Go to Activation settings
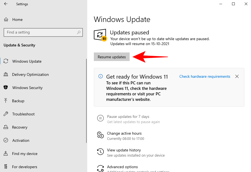Screen dimensions: 251x172 (21, 140)
